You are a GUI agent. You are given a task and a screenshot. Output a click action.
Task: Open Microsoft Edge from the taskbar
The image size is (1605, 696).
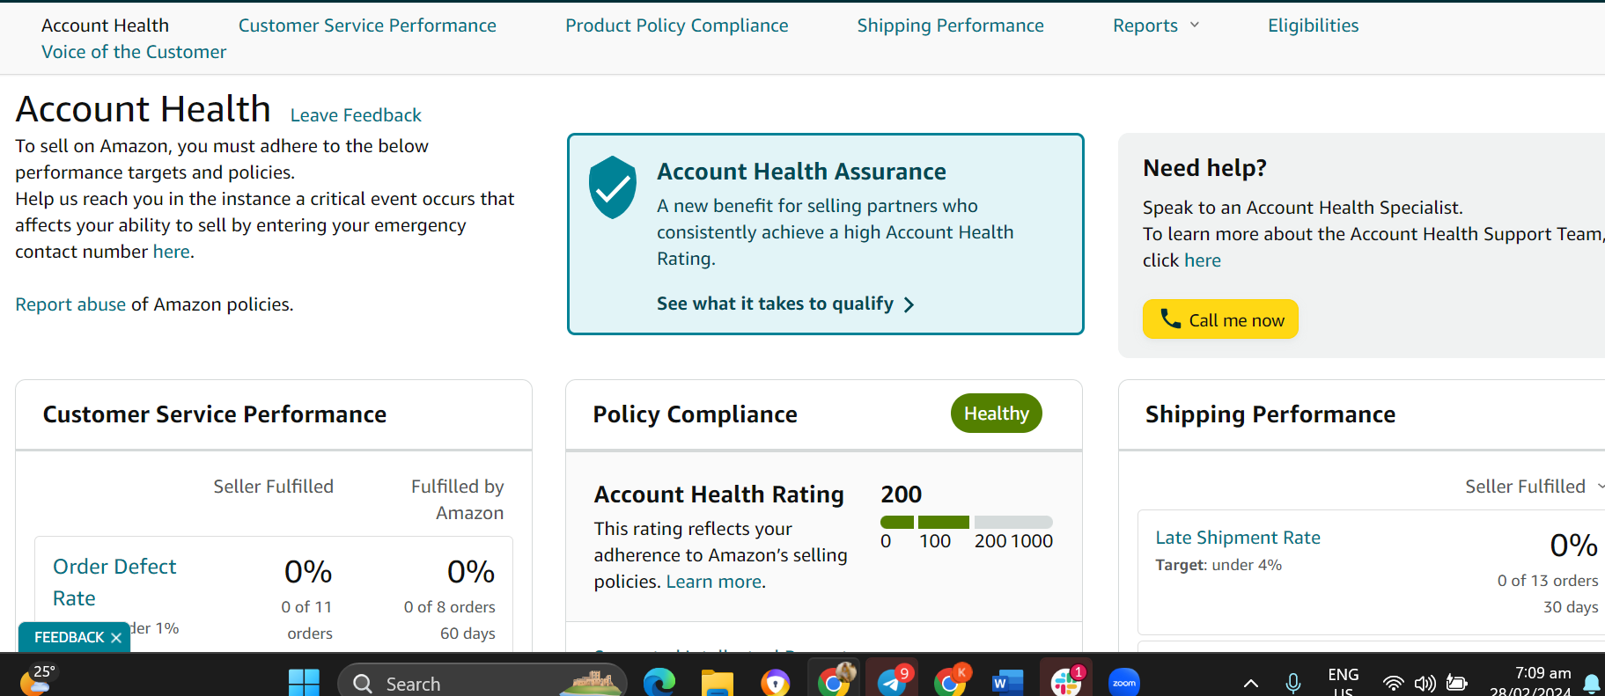[x=659, y=682]
